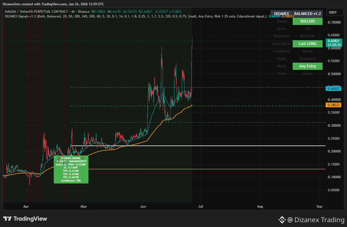347x227 pixels.
Task: Click the Mode row label
Action: pyautogui.click(x=282, y=58)
